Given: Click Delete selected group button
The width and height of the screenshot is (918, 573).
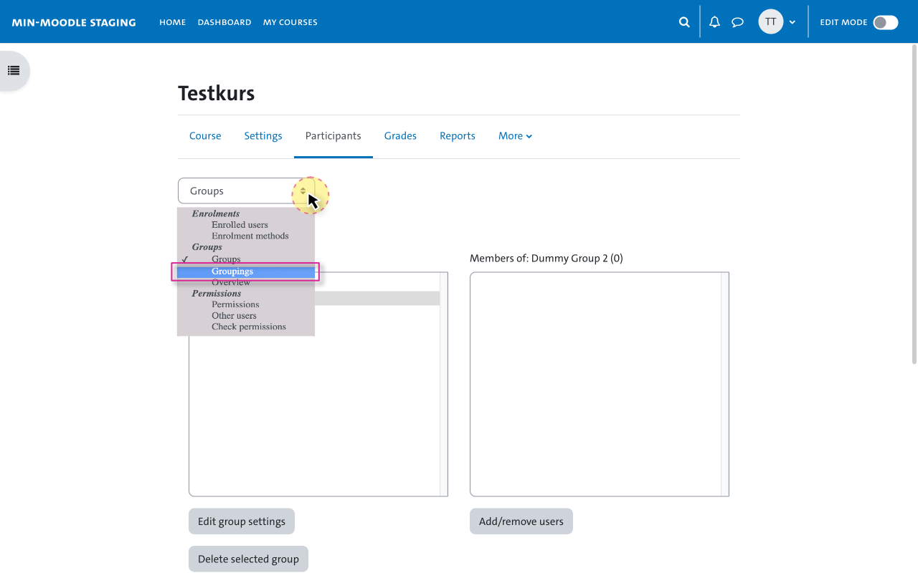Looking at the screenshot, I should click(248, 559).
